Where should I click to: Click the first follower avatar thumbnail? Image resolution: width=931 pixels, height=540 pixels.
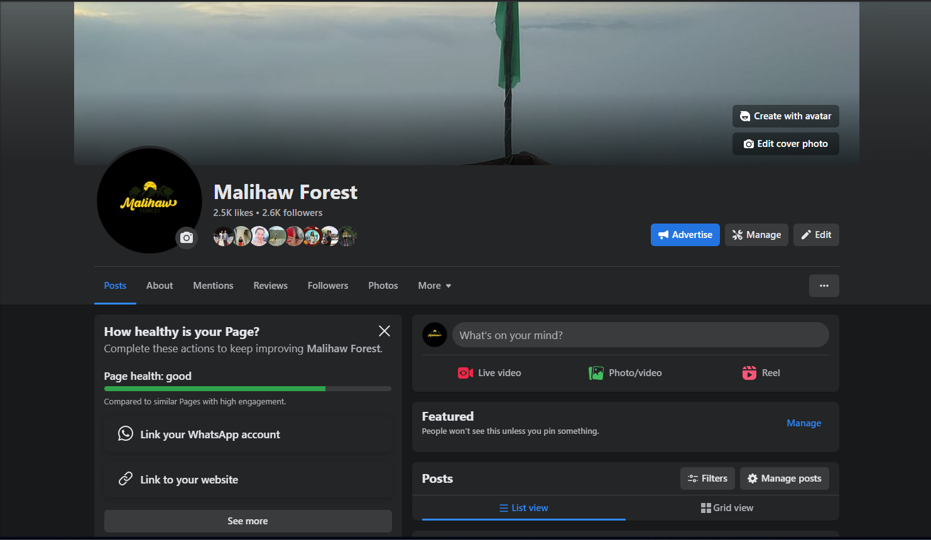click(x=223, y=236)
